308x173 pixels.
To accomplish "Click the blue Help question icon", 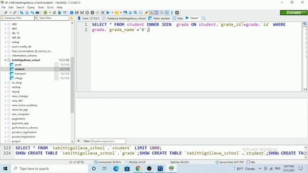I will pyautogui.click(x=72, y=12).
